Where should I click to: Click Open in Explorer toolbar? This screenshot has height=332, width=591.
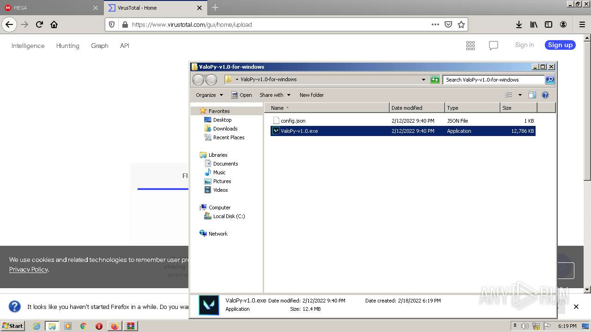coord(241,95)
